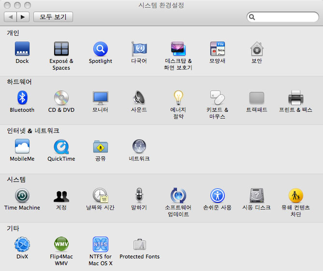Screen dimensions: 323x271
Task: Open 날짜와 시간 (Date & Time) pane
Action: pyautogui.click(x=100, y=196)
